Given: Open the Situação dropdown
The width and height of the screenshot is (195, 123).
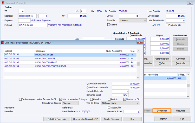Looking at the screenshot, I should [132, 20].
